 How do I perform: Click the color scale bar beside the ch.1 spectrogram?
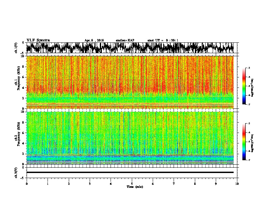click(244, 86)
